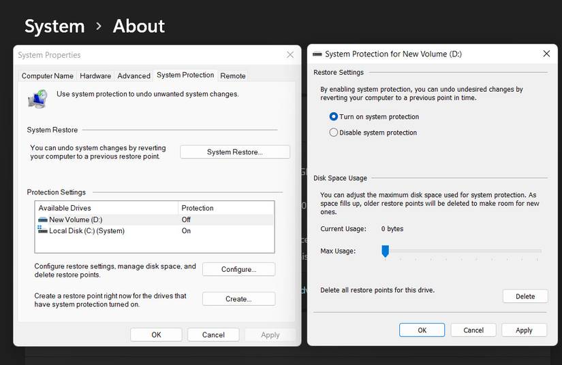Click Create... to make restore point
Viewport: 562px width, 365px height.
pos(238,299)
